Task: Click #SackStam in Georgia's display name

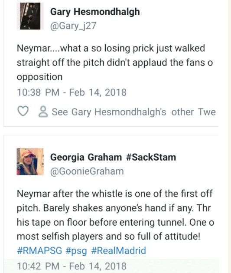Action: 151,158
